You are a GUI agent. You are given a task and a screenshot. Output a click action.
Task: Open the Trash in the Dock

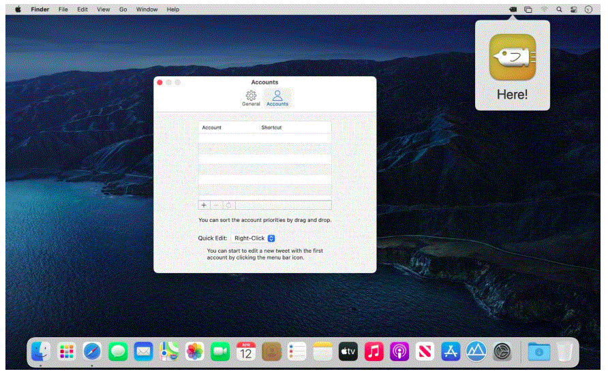(x=564, y=352)
